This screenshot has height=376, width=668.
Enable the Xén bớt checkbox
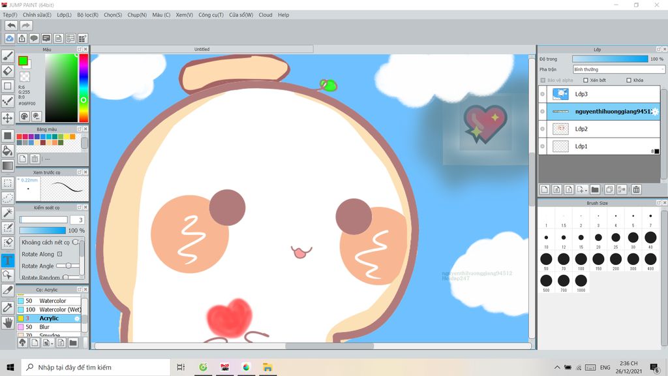coord(586,80)
